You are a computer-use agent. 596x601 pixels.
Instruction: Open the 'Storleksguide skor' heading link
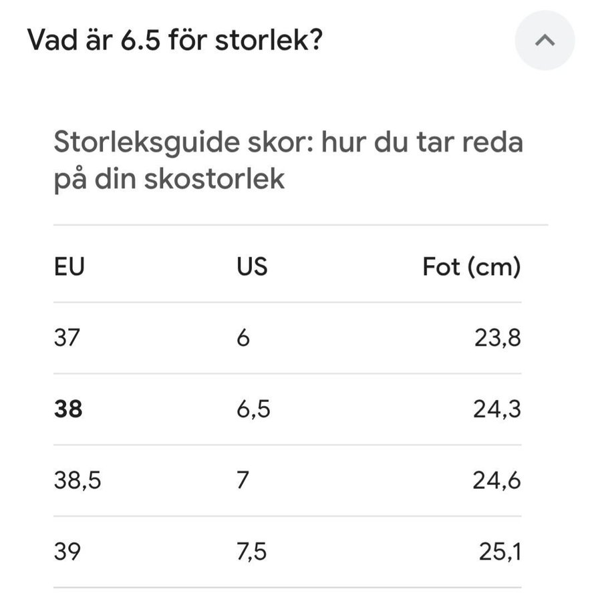pyautogui.click(x=288, y=143)
